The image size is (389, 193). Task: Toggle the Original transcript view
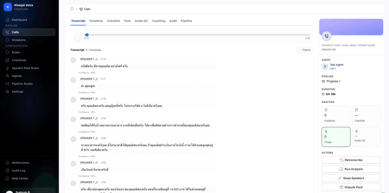[x=305, y=50]
